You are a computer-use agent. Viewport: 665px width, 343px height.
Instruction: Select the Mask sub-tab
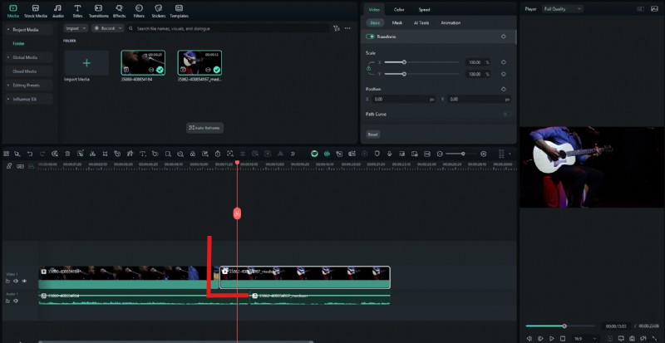tap(397, 23)
